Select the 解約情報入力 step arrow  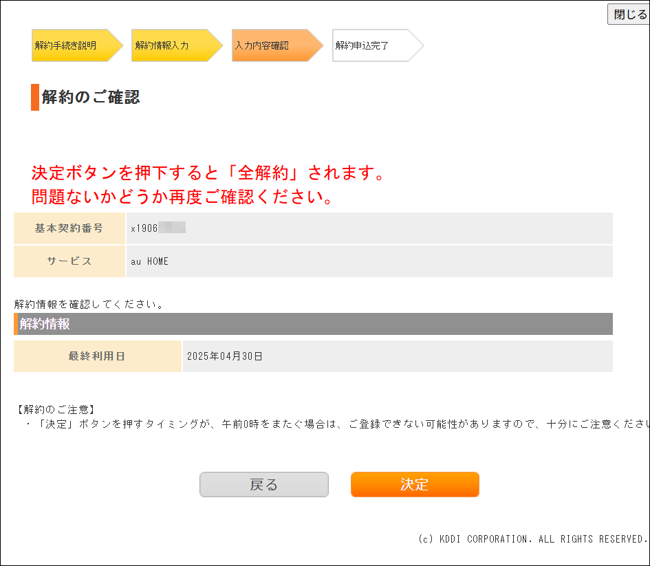[171, 45]
